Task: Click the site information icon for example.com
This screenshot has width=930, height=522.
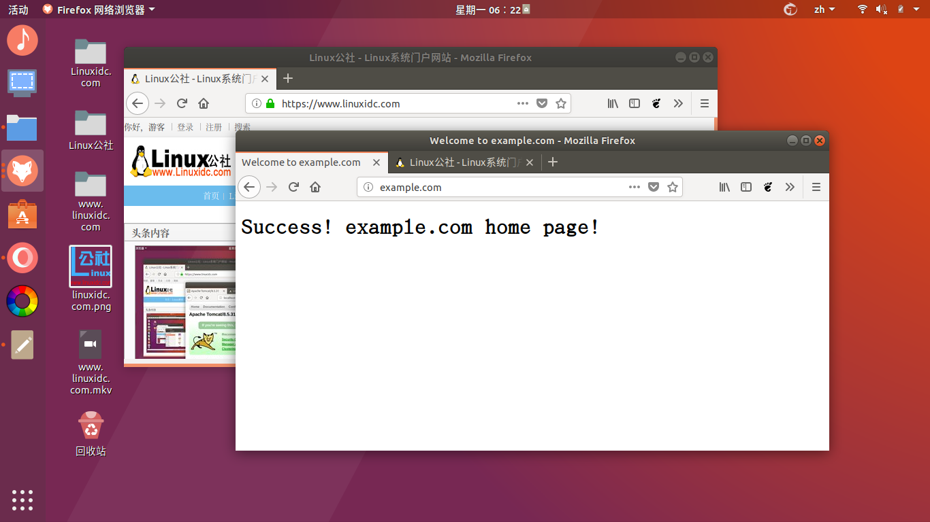Action: (367, 187)
